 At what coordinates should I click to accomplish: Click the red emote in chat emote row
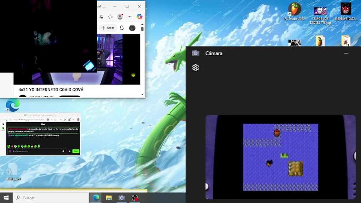(12, 146)
